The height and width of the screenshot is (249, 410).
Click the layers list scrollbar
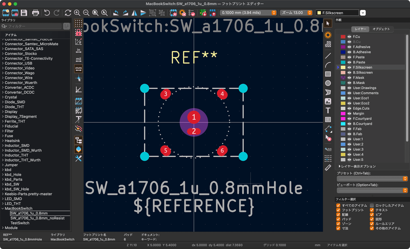coord(407,88)
